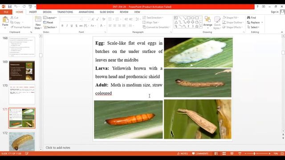
Task: Open the REVIEW tab
Action: point(124,12)
